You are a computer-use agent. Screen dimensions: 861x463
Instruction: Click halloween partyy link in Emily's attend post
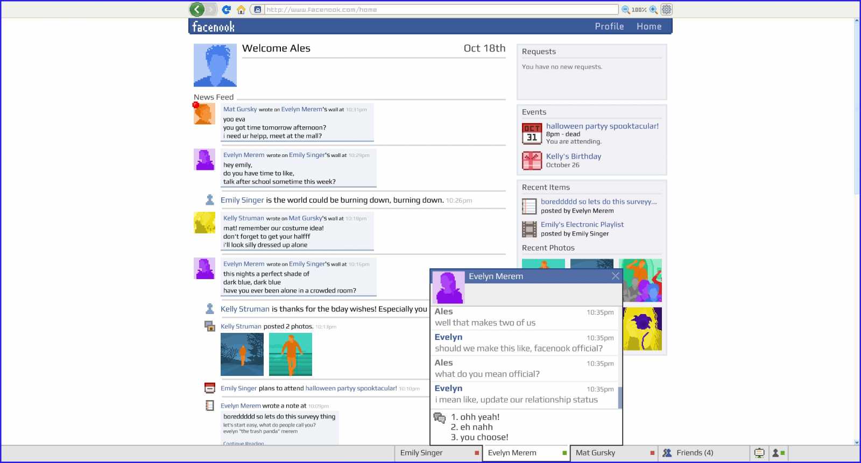(x=351, y=388)
